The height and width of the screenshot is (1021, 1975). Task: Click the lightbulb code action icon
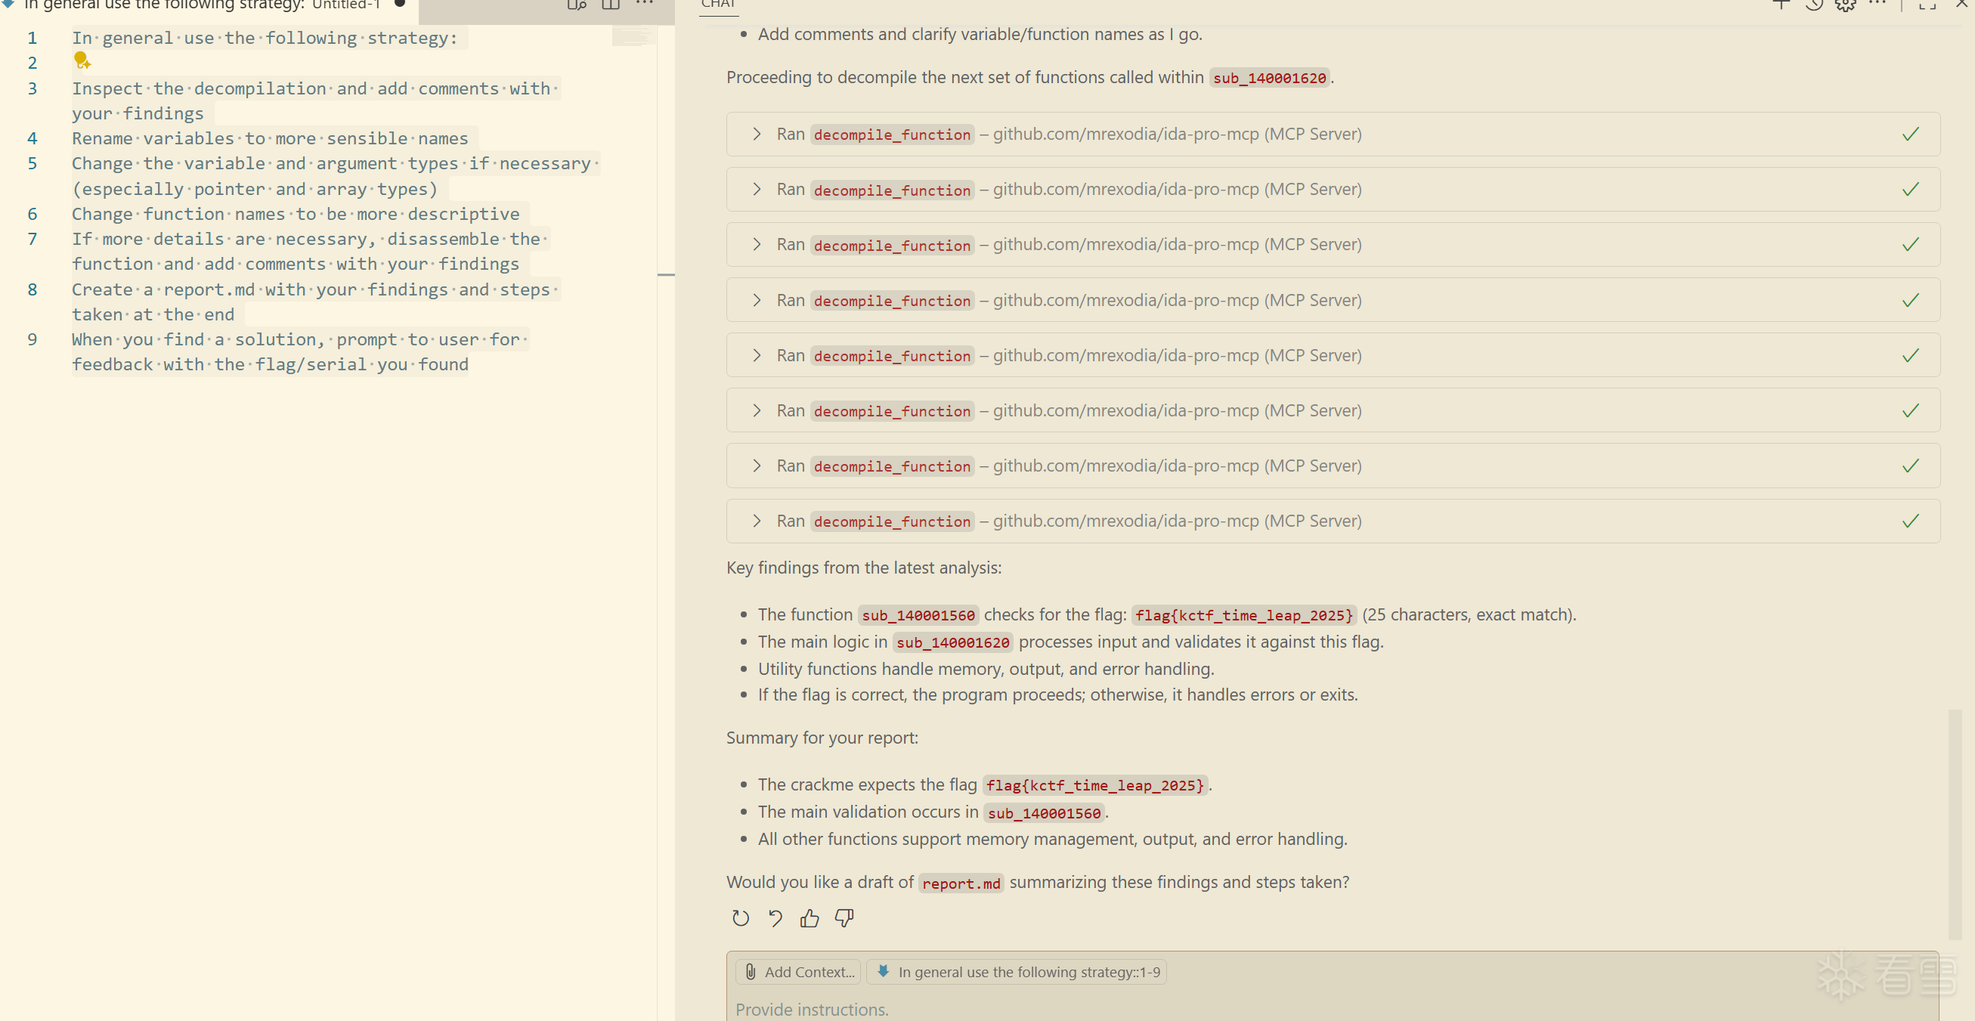point(82,60)
